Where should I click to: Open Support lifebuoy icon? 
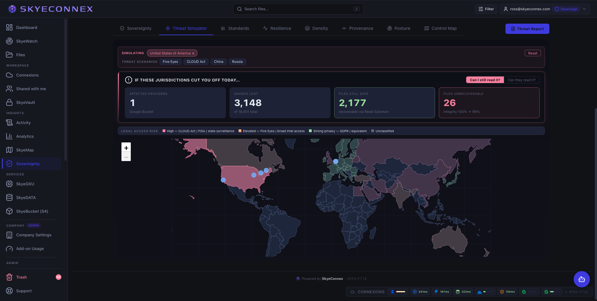pos(9,291)
